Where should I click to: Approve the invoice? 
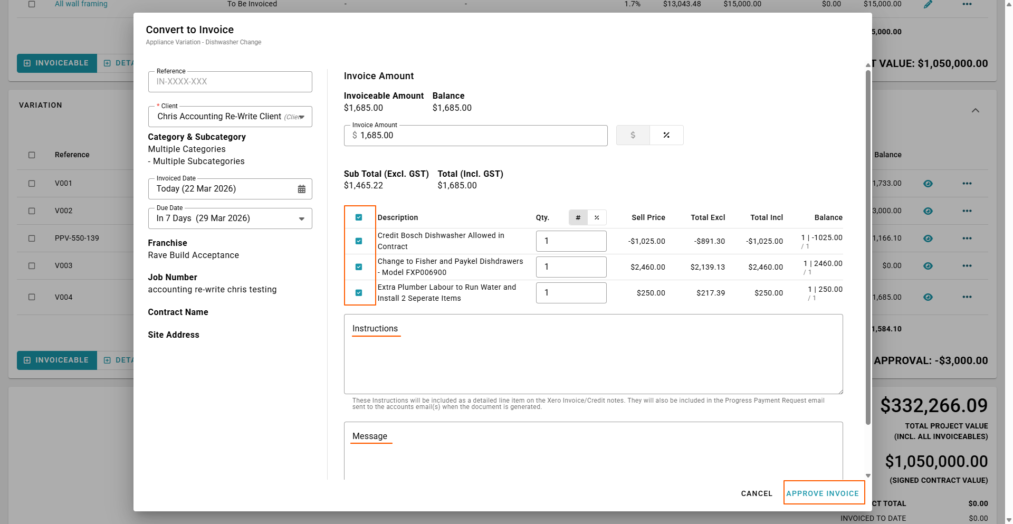coord(823,493)
